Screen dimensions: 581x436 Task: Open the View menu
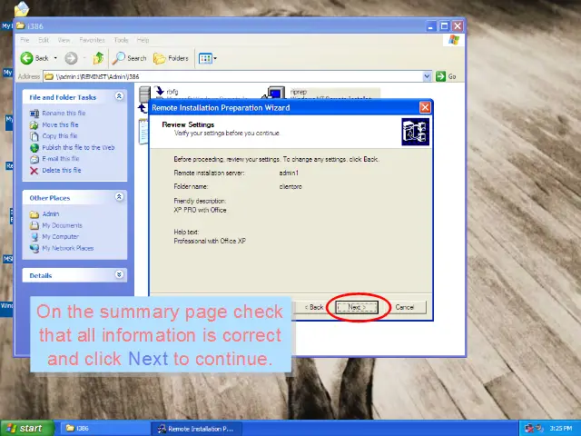pyautogui.click(x=64, y=40)
